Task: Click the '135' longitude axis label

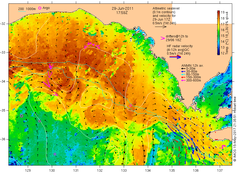Action: pyautogui.click(x=172, y=171)
